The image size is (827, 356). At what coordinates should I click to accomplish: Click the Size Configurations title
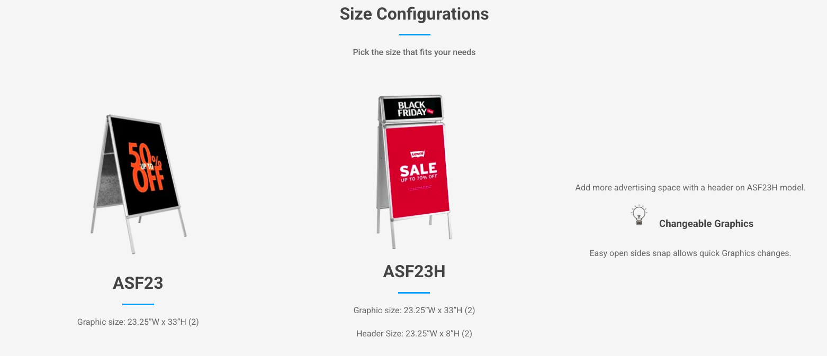tap(414, 14)
